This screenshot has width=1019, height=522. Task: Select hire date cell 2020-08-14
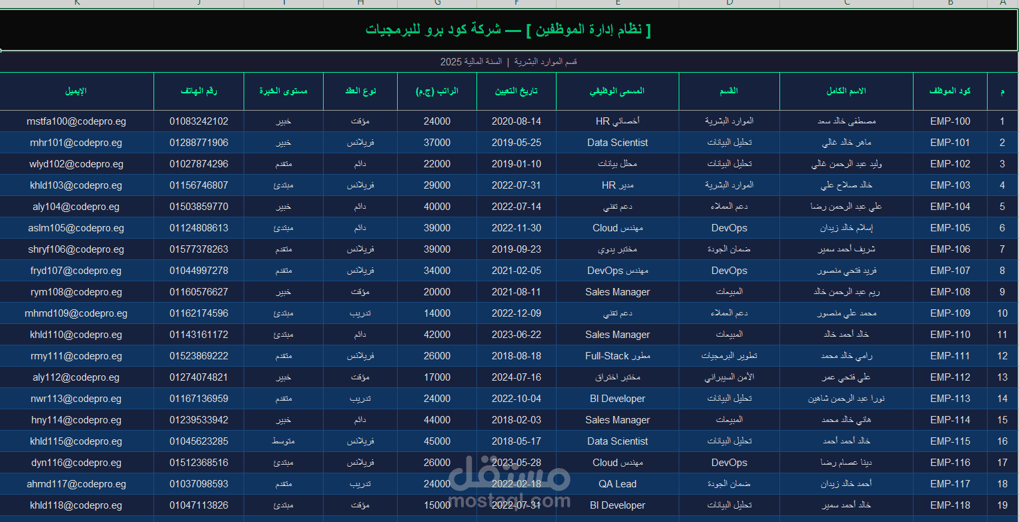pos(516,121)
